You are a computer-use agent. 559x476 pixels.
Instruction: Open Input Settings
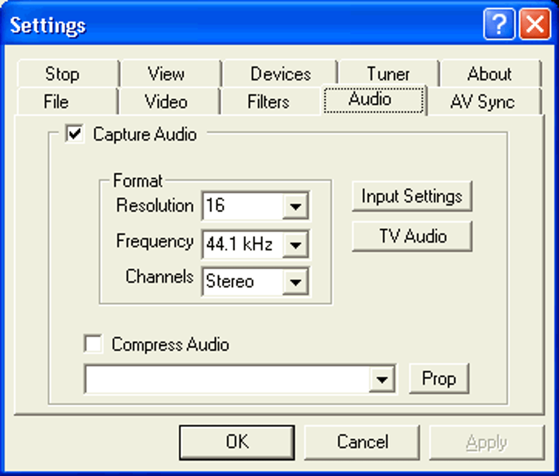click(412, 196)
